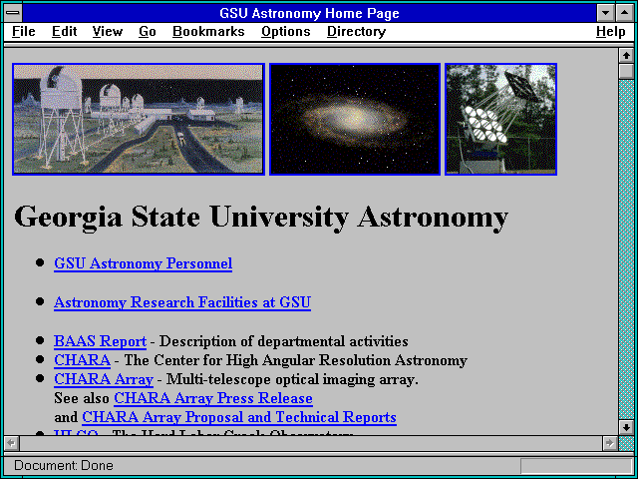Click the vertical scrollbar down arrow

(x=626, y=427)
